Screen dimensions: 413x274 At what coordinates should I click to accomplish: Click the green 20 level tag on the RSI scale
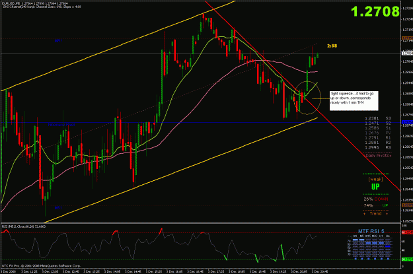[x=407, y=259]
